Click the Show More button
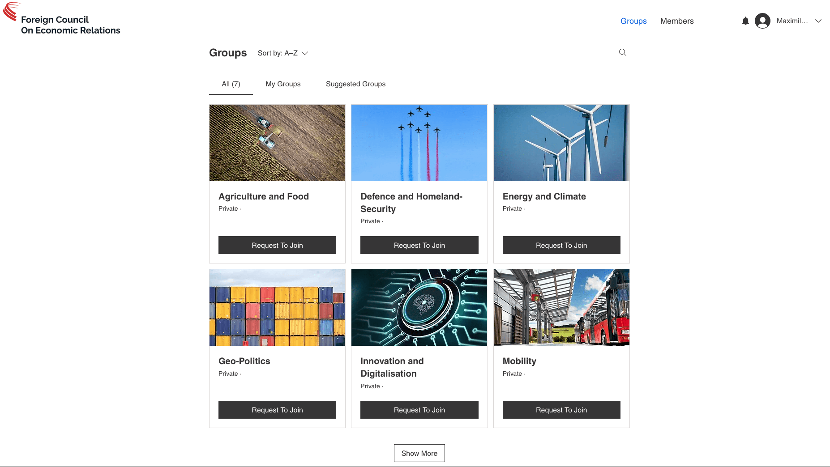The width and height of the screenshot is (830, 467). [419, 453]
